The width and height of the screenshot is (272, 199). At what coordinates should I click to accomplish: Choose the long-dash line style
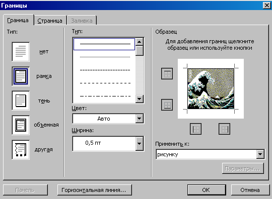[105, 83]
